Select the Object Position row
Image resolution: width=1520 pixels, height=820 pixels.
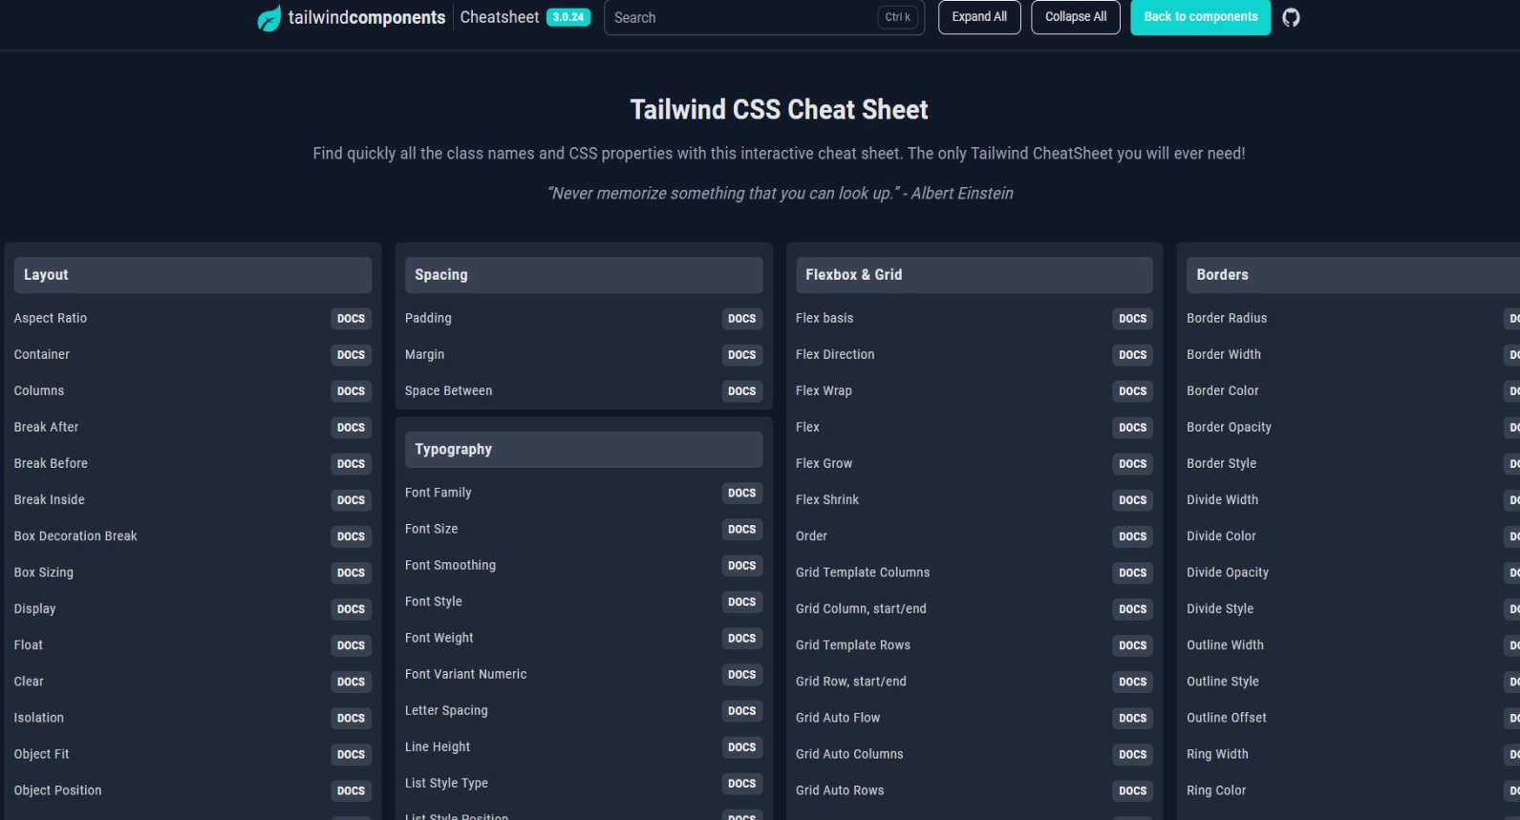[x=192, y=790]
